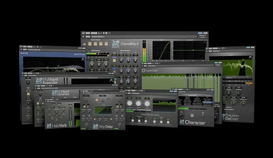Click the Metric Halo logo in ChannelStrip 4
The height and width of the screenshot is (158, 273).
coord(115,44)
